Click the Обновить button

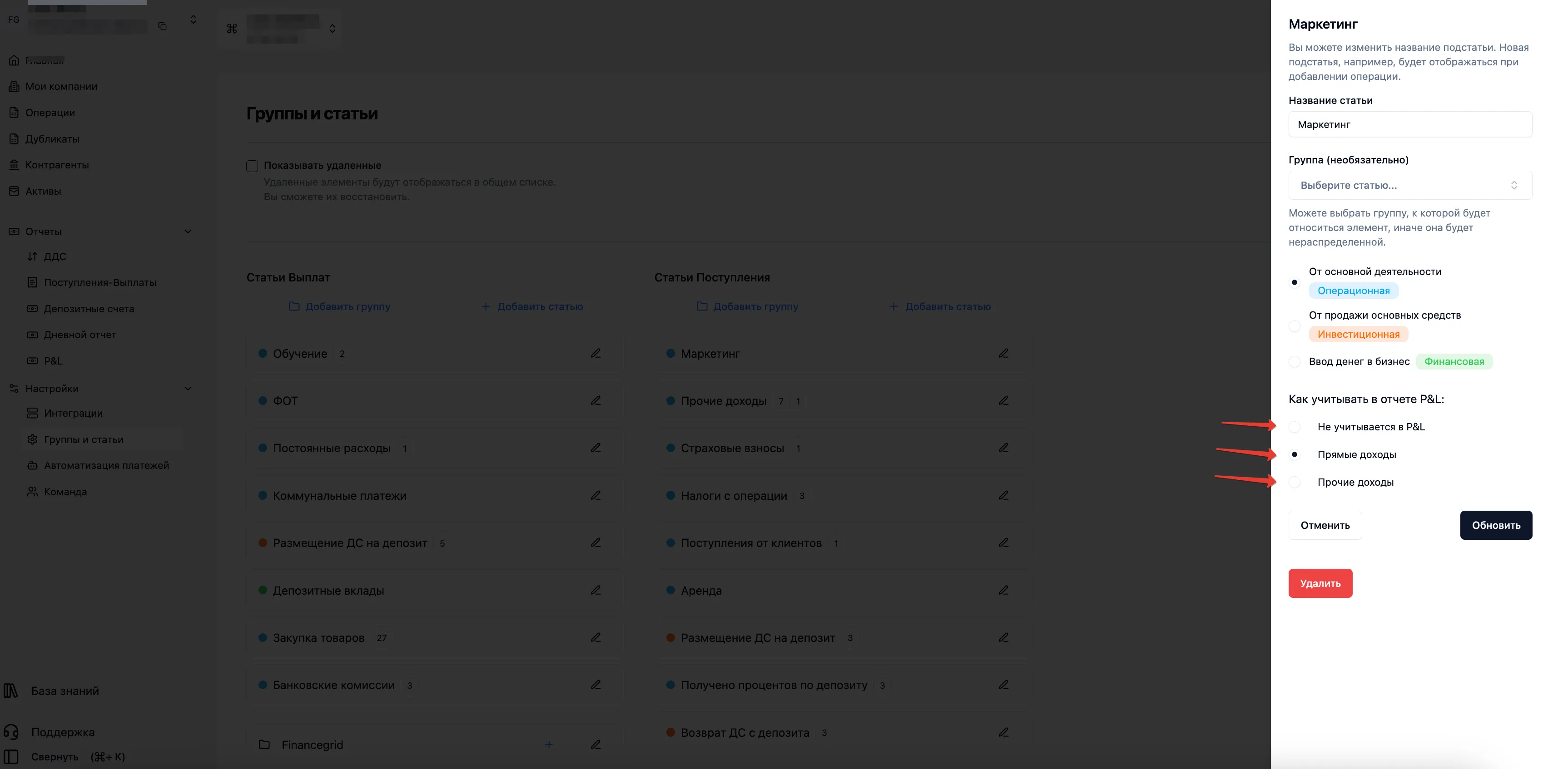[1496, 525]
